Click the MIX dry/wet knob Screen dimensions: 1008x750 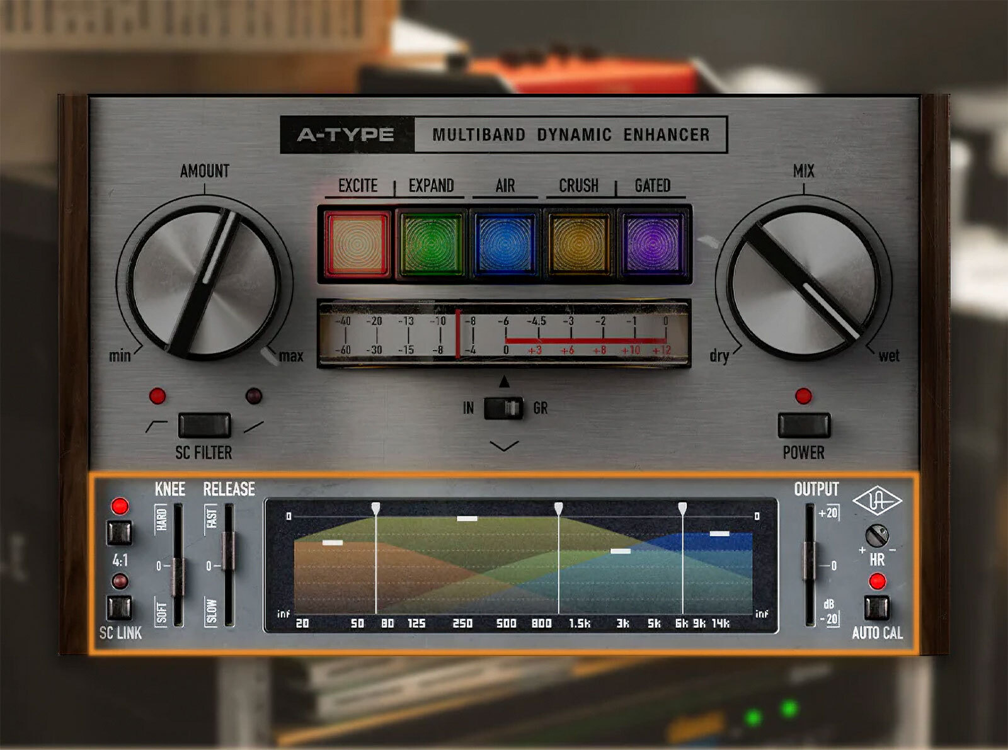[x=803, y=281]
